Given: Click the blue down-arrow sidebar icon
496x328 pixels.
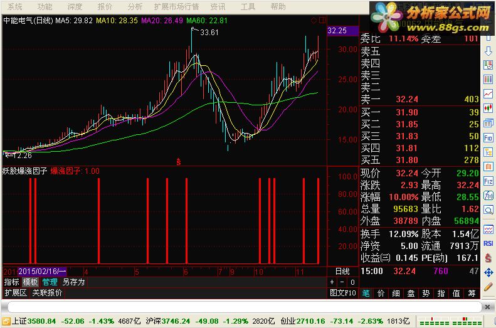Looking at the screenshot, I should [x=488, y=51].
